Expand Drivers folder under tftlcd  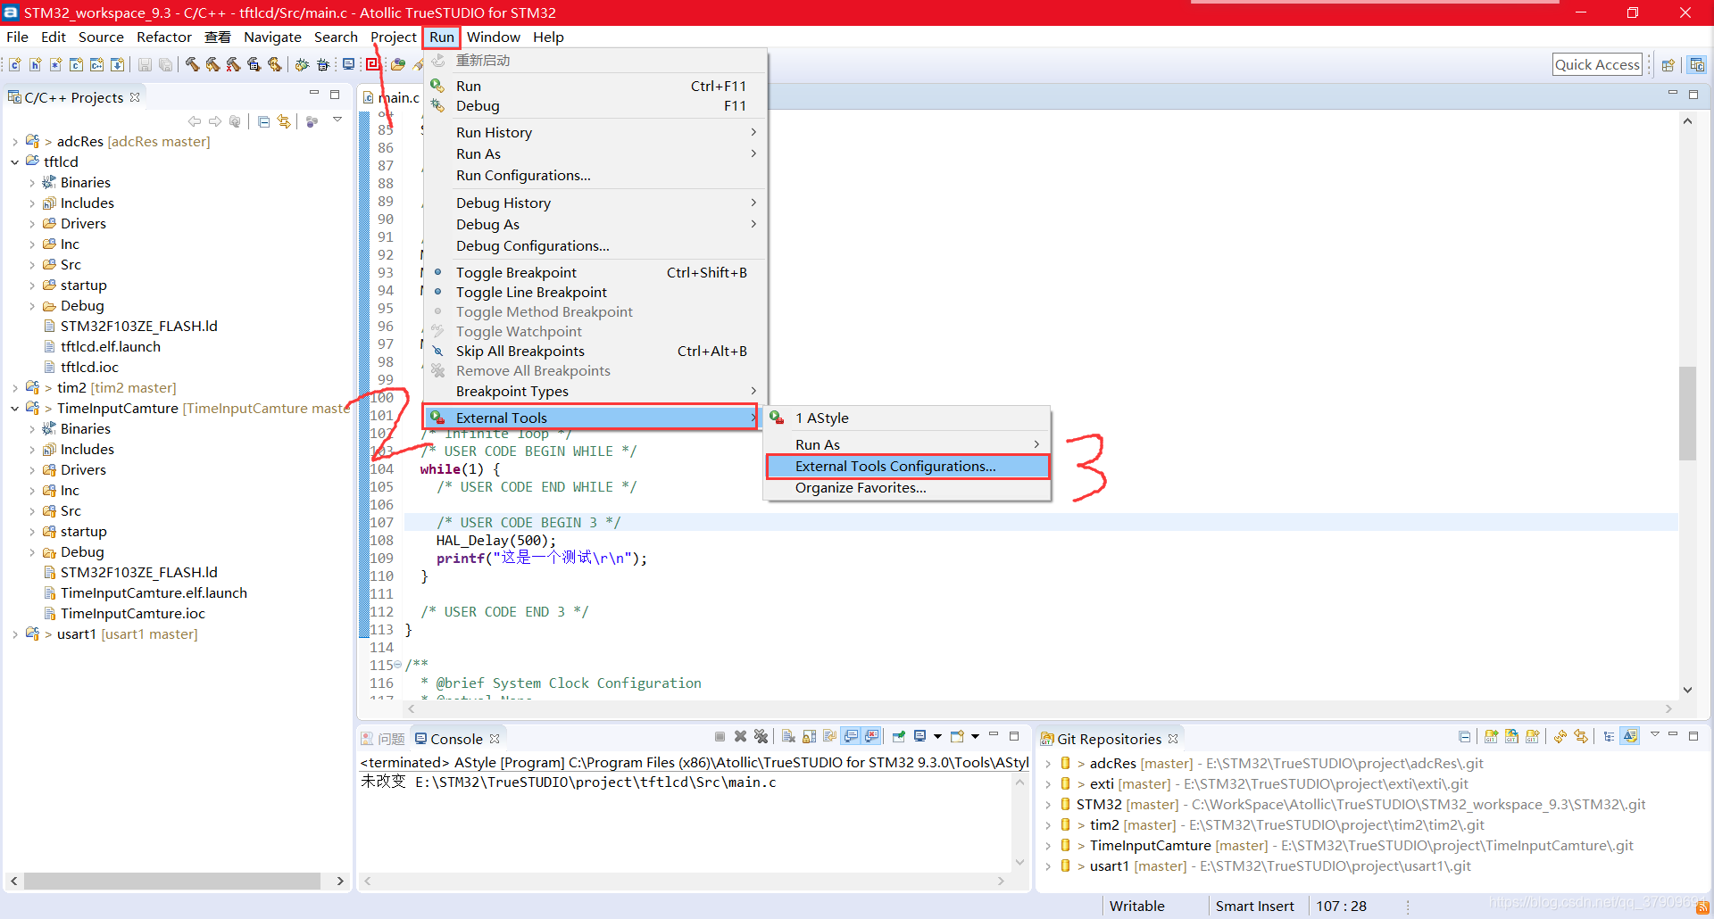pyautogui.click(x=32, y=223)
